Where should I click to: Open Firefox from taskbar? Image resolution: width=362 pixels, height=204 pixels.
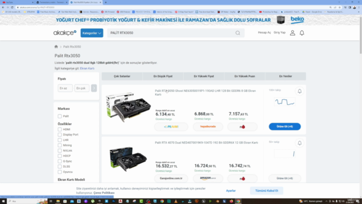[x=231, y=201]
